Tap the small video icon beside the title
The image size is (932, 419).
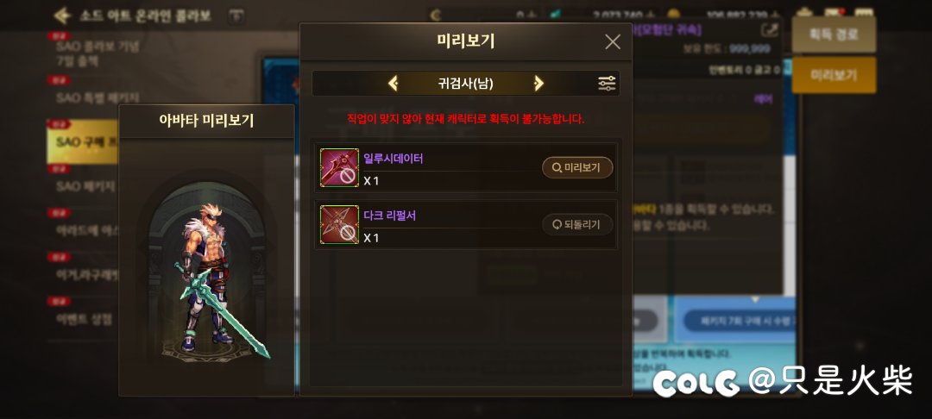click(x=236, y=16)
